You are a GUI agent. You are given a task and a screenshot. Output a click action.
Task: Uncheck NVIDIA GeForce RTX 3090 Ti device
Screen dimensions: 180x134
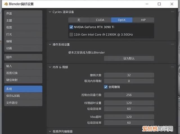click(x=71, y=27)
